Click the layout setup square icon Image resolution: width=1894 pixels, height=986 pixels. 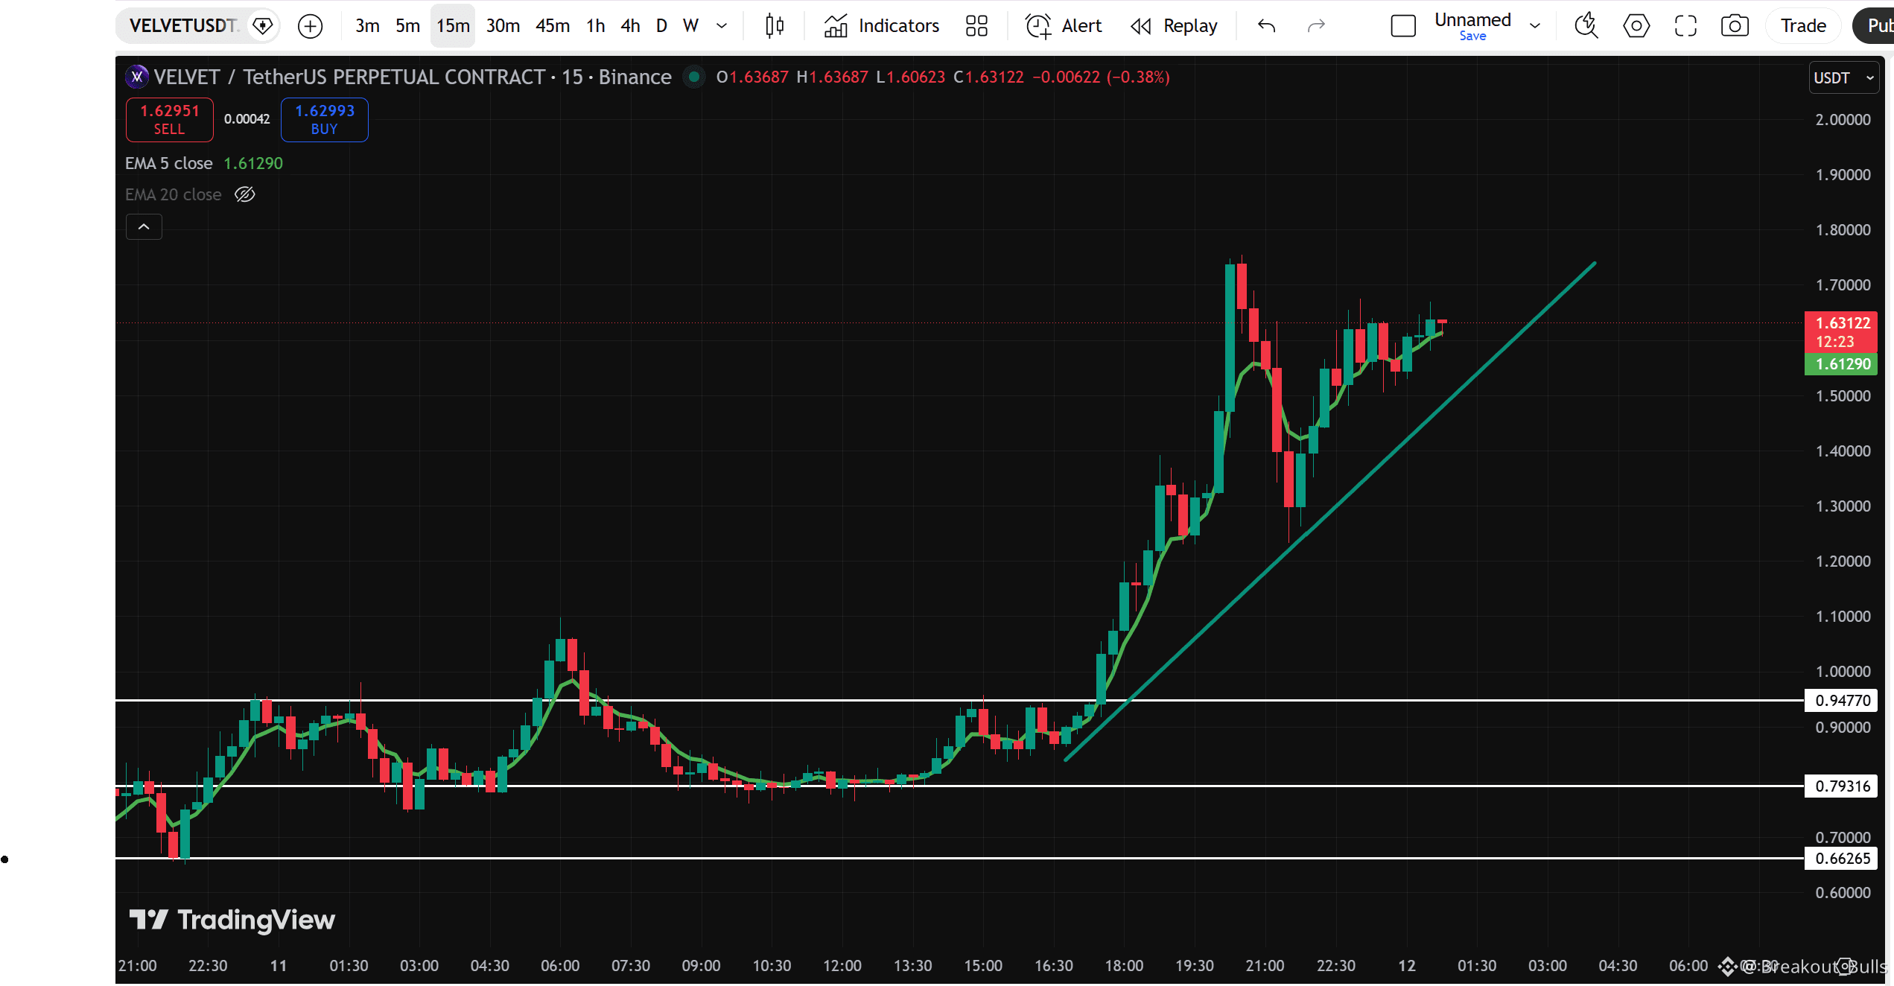pyautogui.click(x=1403, y=26)
